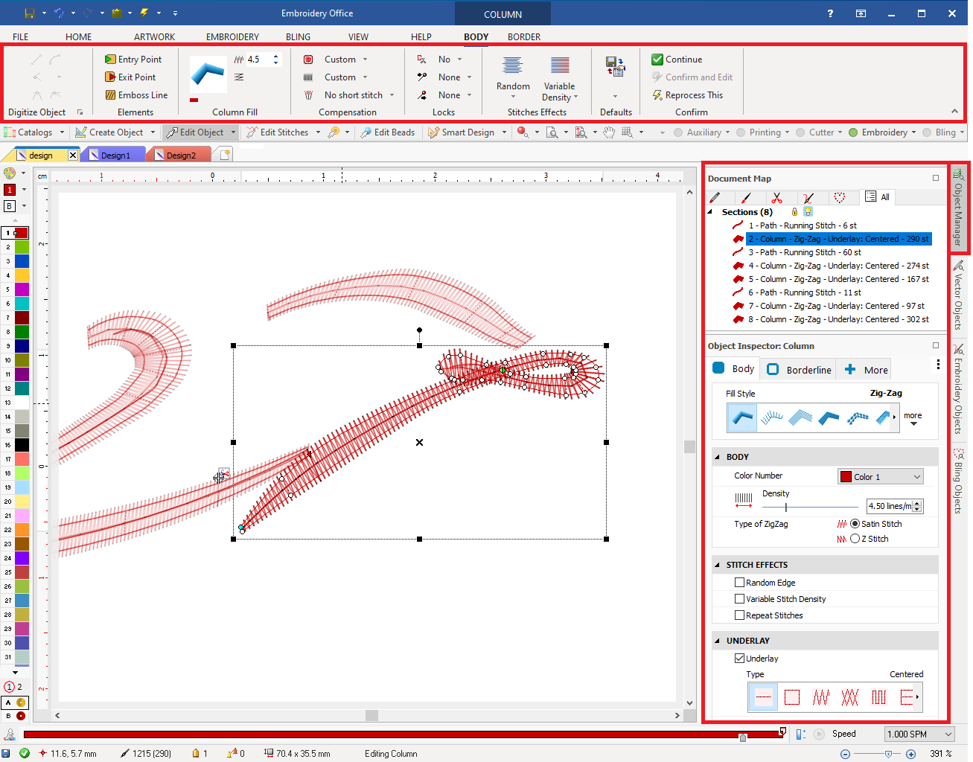Switch to Borderline tab in Object Inspector

pos(799,370)
